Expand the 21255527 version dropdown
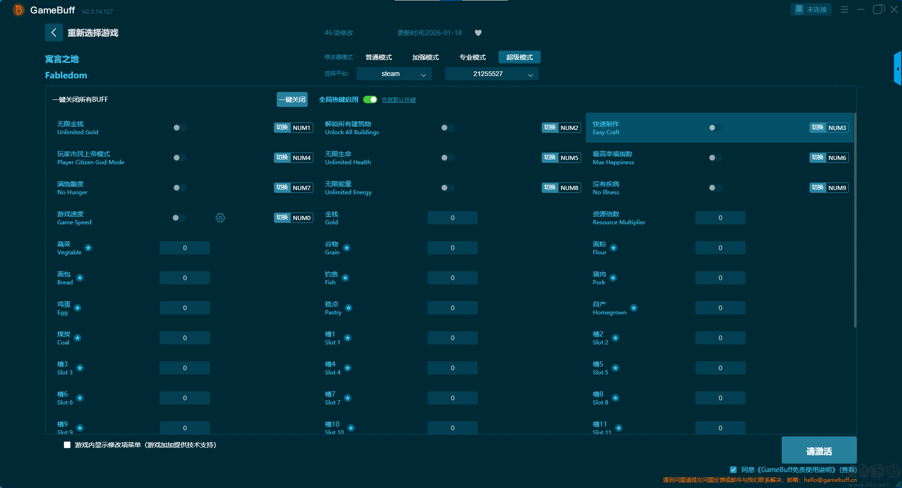This screenshot has height=488, width=902. point(491,74)
